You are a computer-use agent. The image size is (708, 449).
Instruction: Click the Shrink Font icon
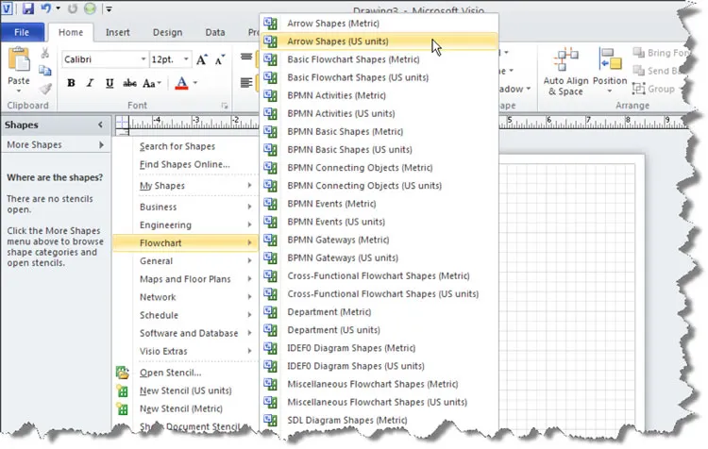[x=219, y=59]
